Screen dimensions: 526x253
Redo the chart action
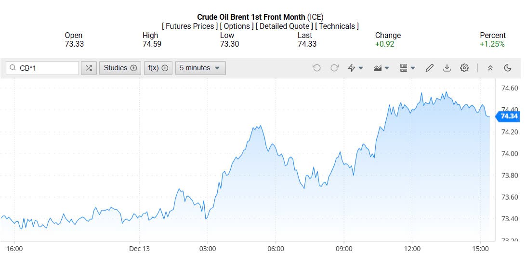click(x=334, y=68)
